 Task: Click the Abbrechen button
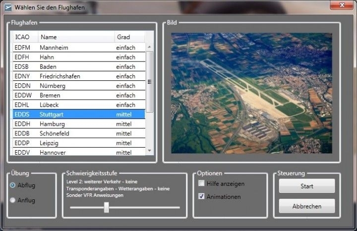(x=306, y=206)
